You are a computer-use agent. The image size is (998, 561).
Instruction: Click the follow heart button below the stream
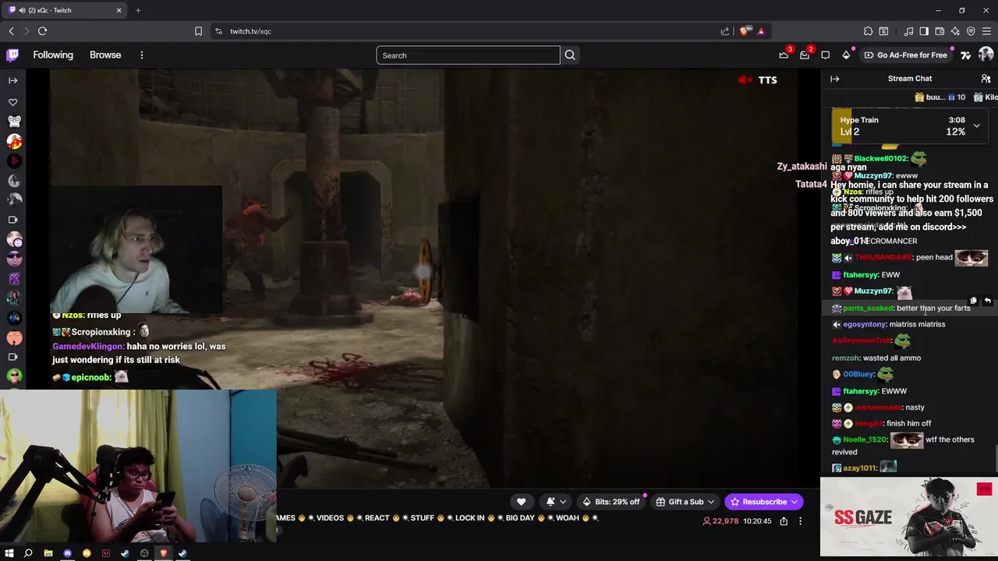coord(521,502)
